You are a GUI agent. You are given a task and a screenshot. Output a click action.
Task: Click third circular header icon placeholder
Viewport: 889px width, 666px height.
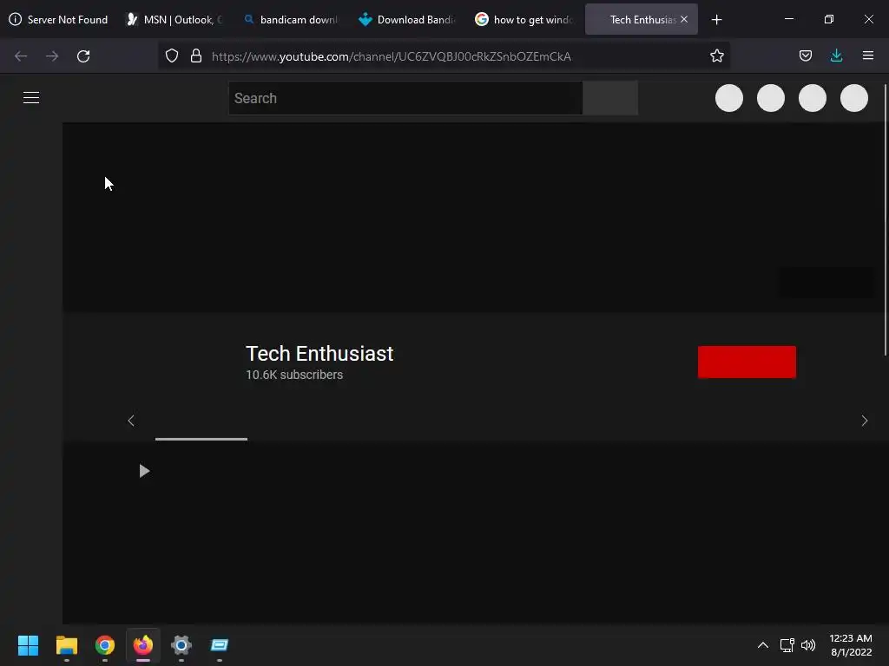pos(813,98)
